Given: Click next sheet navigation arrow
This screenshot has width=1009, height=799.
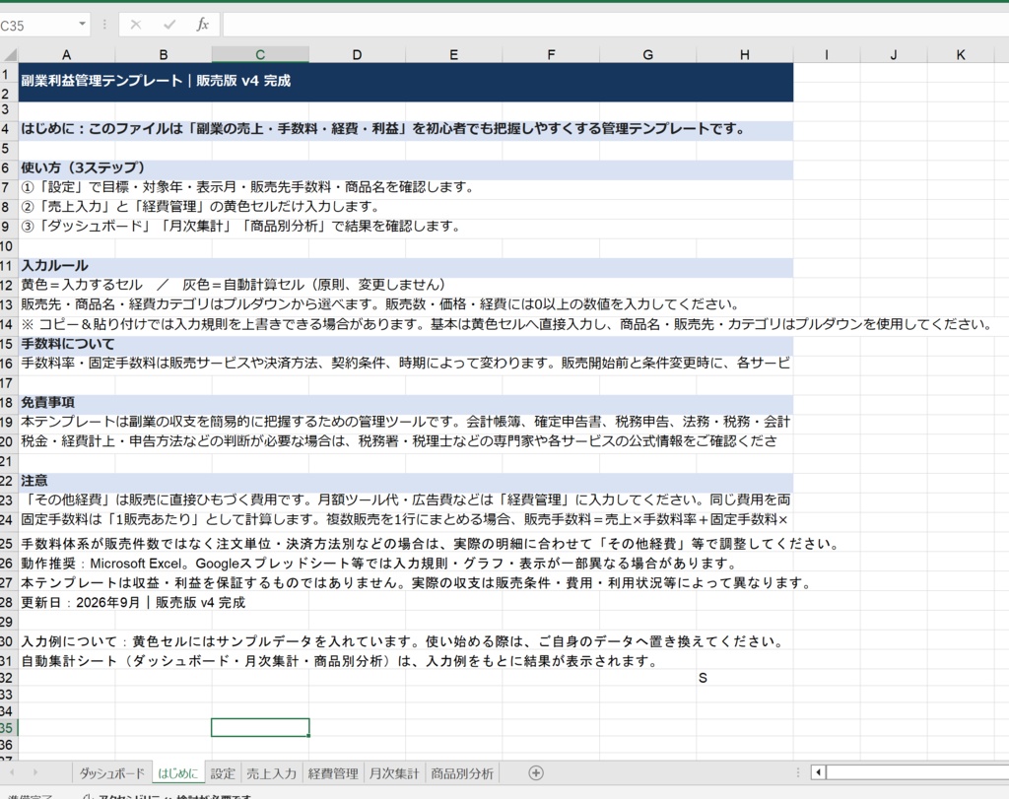Looking at the screenshot, I should [34, 772].
